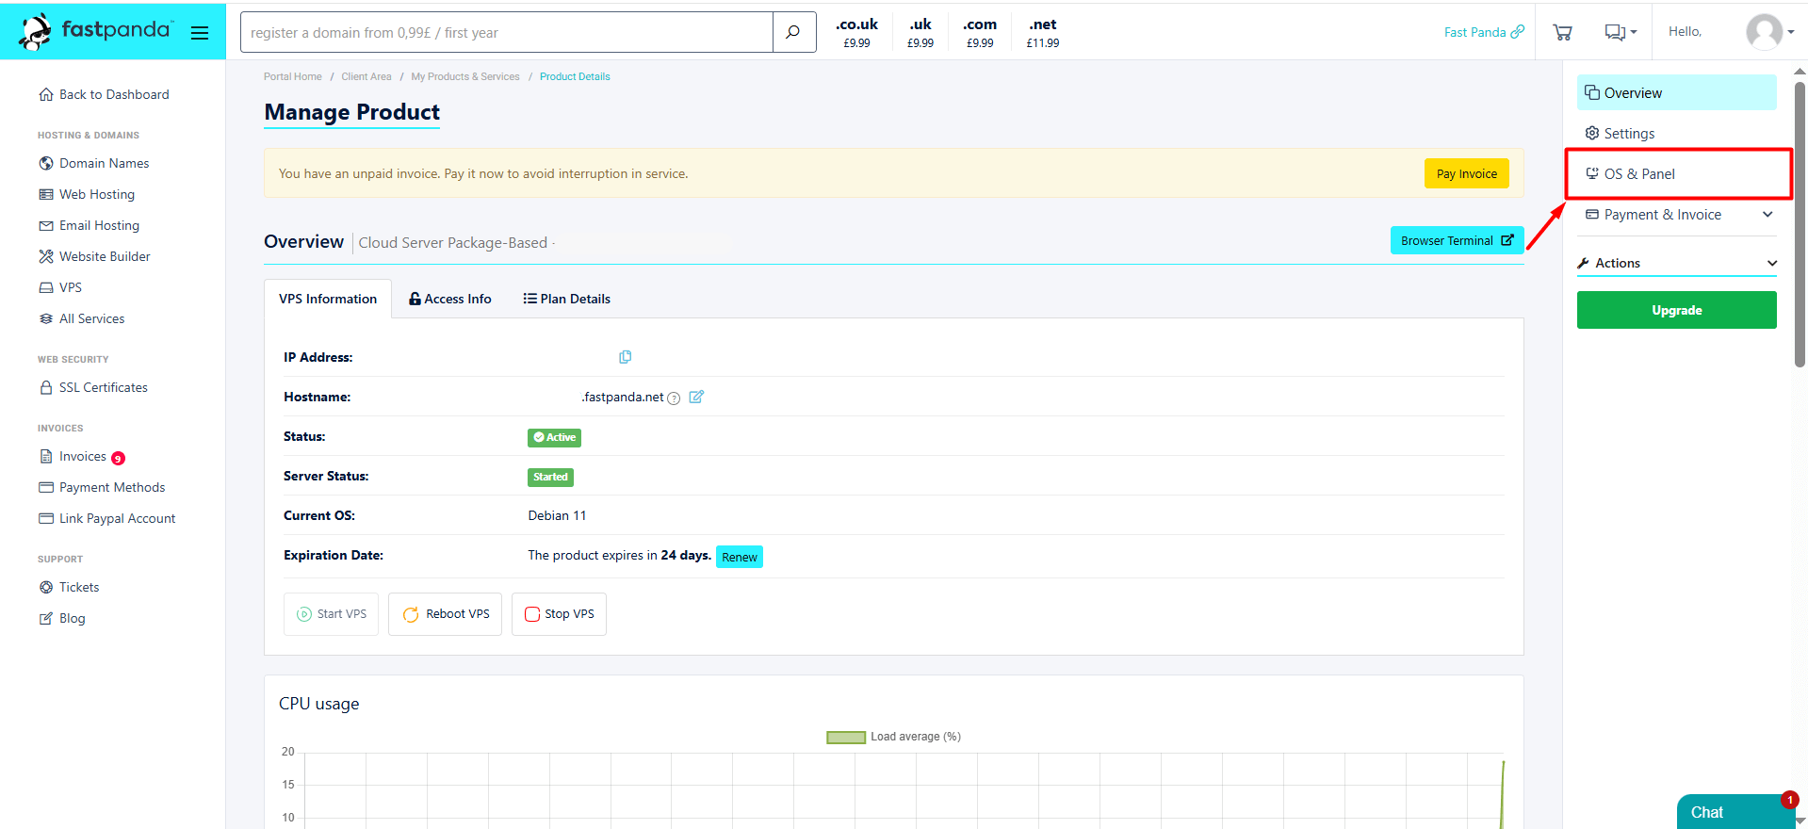Click the search magnifier icon
The width and height of the screenshot is (1808, 829).
coord(793,32)
